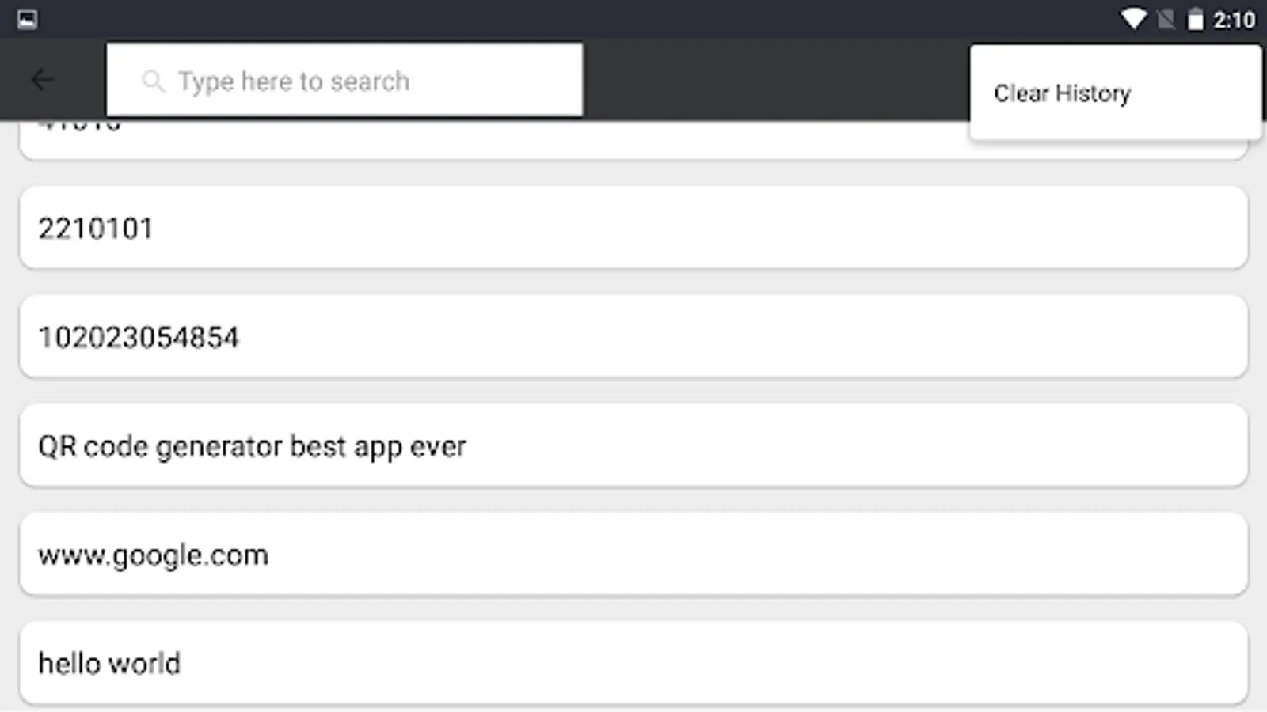Tap the back arrow in toolbar
The width and height of the screenshot is (1267, 712).
[43, 80]
